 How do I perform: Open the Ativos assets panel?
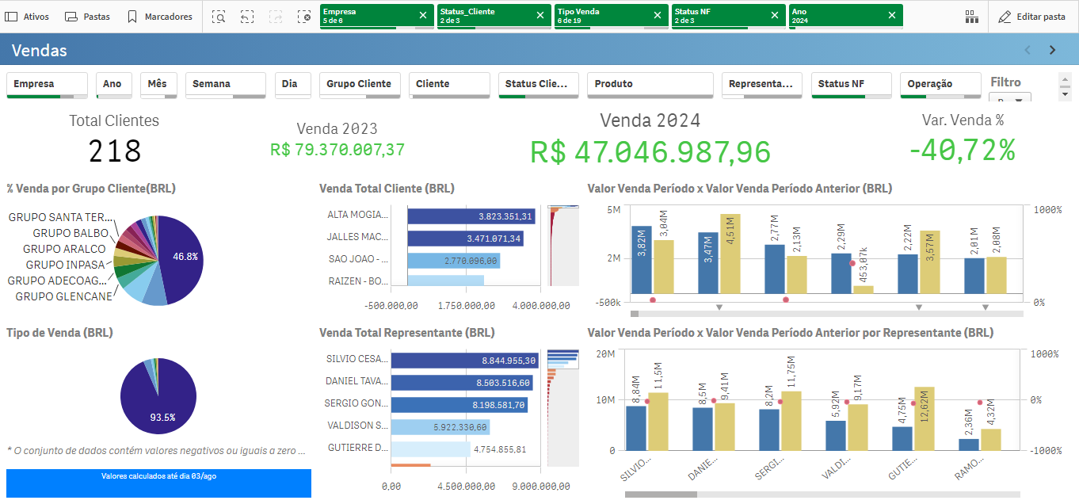coord(27,17)
